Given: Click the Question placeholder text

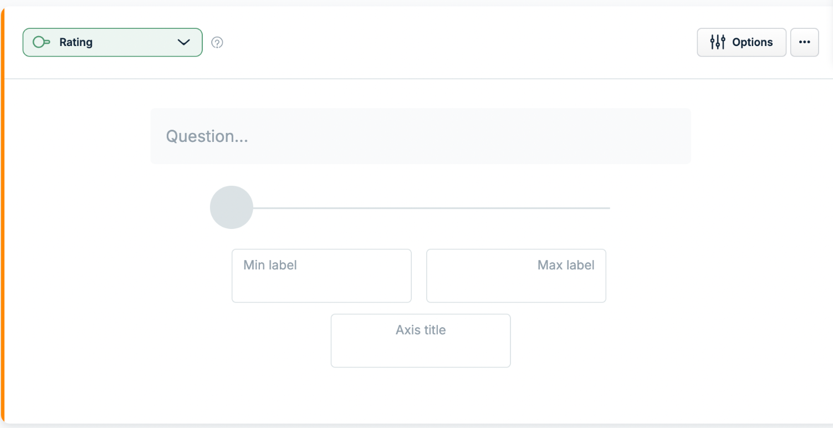Looking at the screenshot, I should (x=207, y=136).
